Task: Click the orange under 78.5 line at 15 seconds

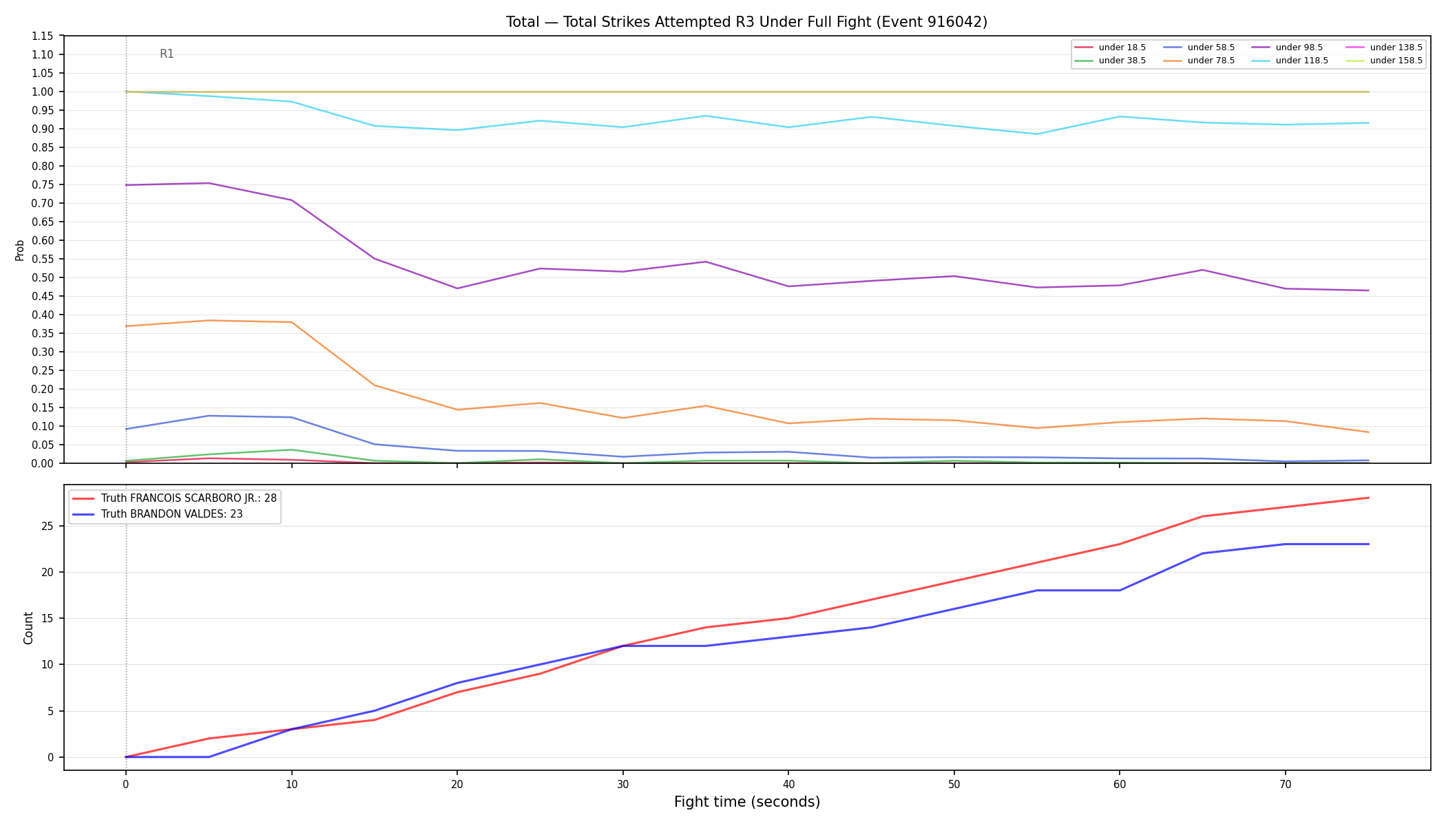Action: pos(374,385)
